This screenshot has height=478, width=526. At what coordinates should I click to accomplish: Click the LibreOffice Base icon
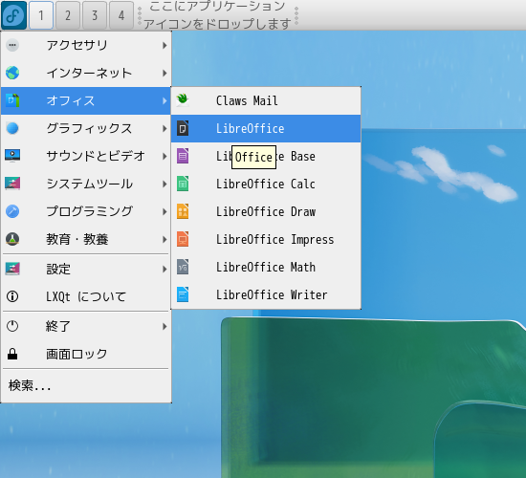pos(183,156)
